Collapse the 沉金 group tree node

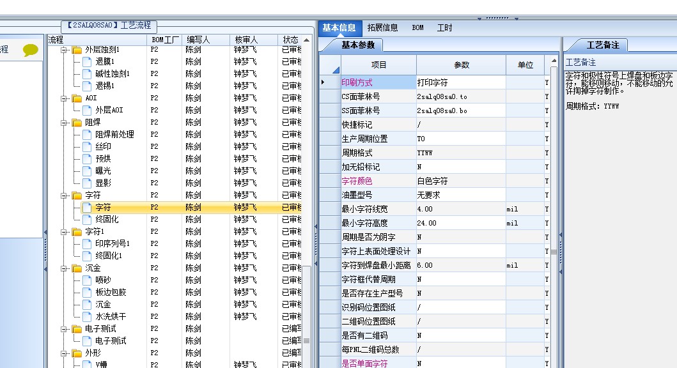(x=64, y=268)
